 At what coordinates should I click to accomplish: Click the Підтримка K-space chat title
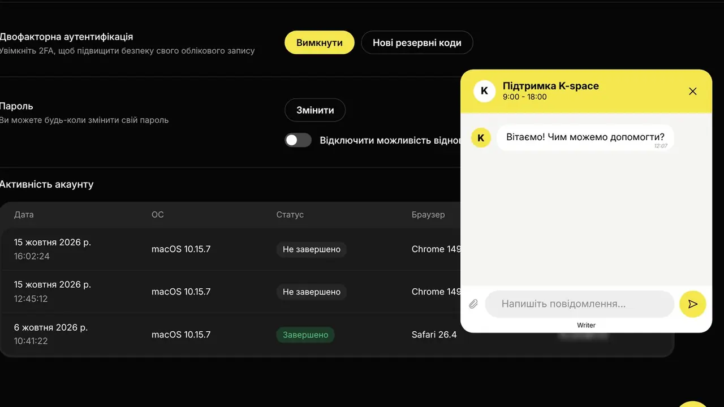click(551, 86)
